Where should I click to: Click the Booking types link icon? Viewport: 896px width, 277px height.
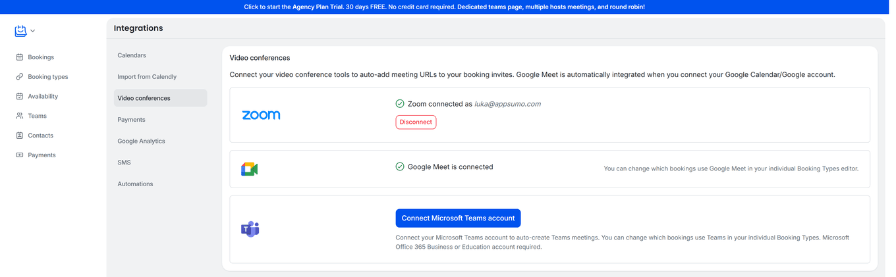coord(20,77)
